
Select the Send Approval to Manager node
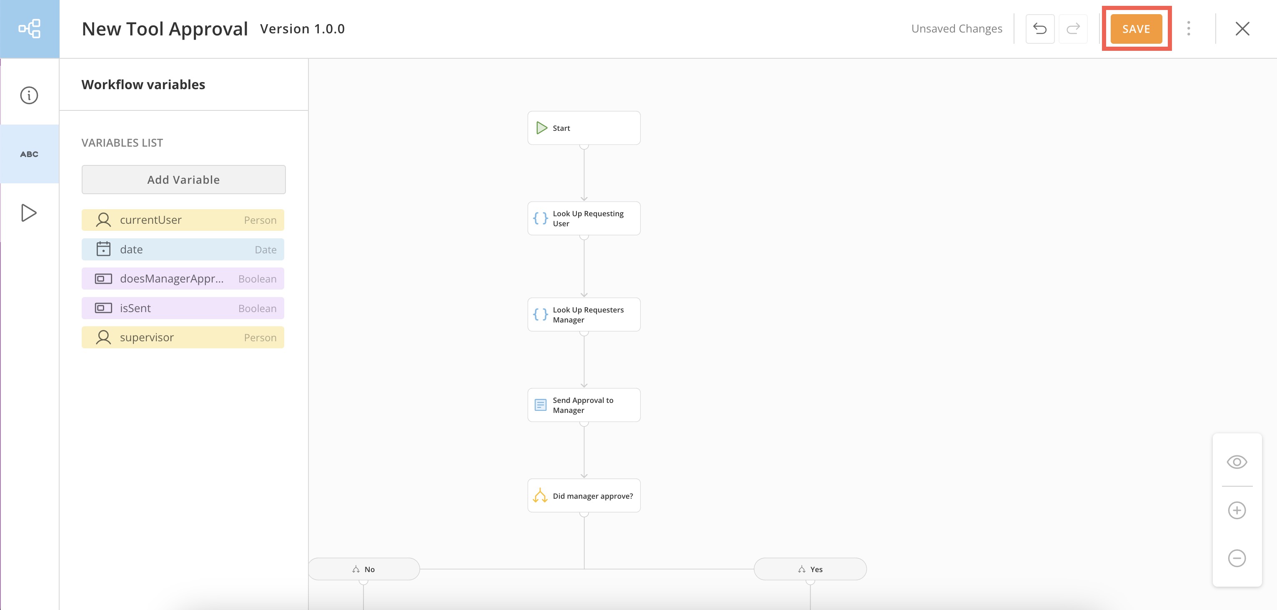[x=583, y=405]
